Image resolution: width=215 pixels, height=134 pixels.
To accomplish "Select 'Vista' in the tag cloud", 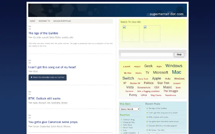I will pos(130,87).
